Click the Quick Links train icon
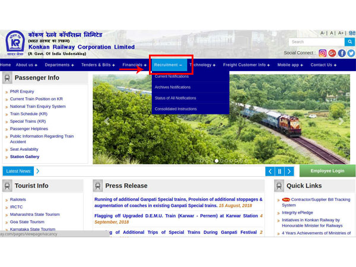This screenshot has width=356, height=267. [x=279, y=186]
